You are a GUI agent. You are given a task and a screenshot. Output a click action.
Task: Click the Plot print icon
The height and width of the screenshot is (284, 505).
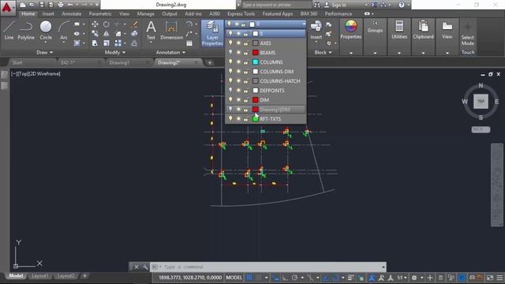pyautogui.click(x=61, y=5)
